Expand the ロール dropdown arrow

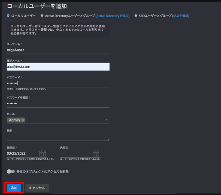click(106, 120)
